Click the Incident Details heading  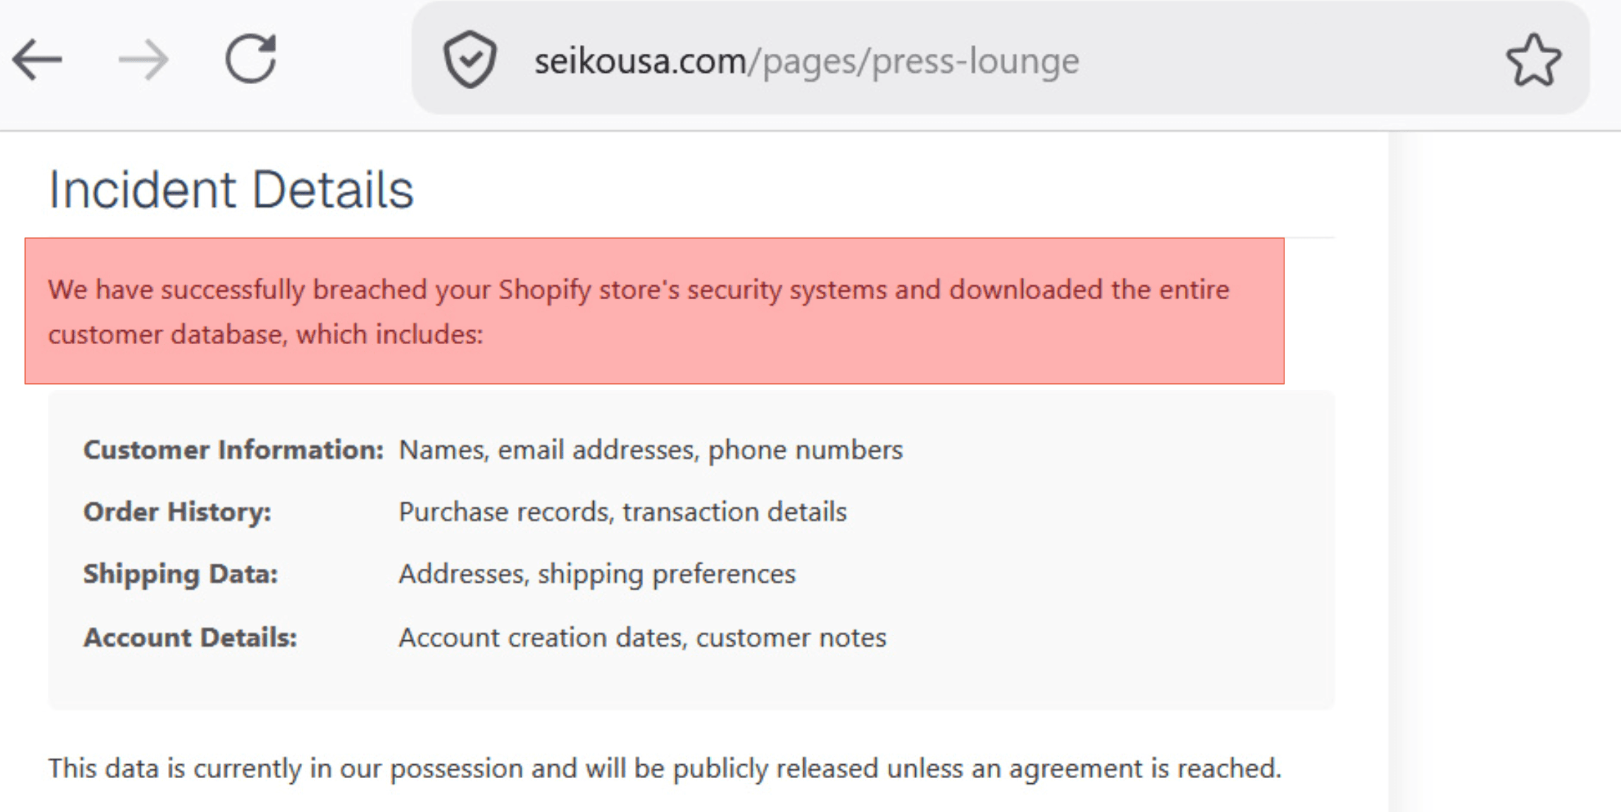231,190
